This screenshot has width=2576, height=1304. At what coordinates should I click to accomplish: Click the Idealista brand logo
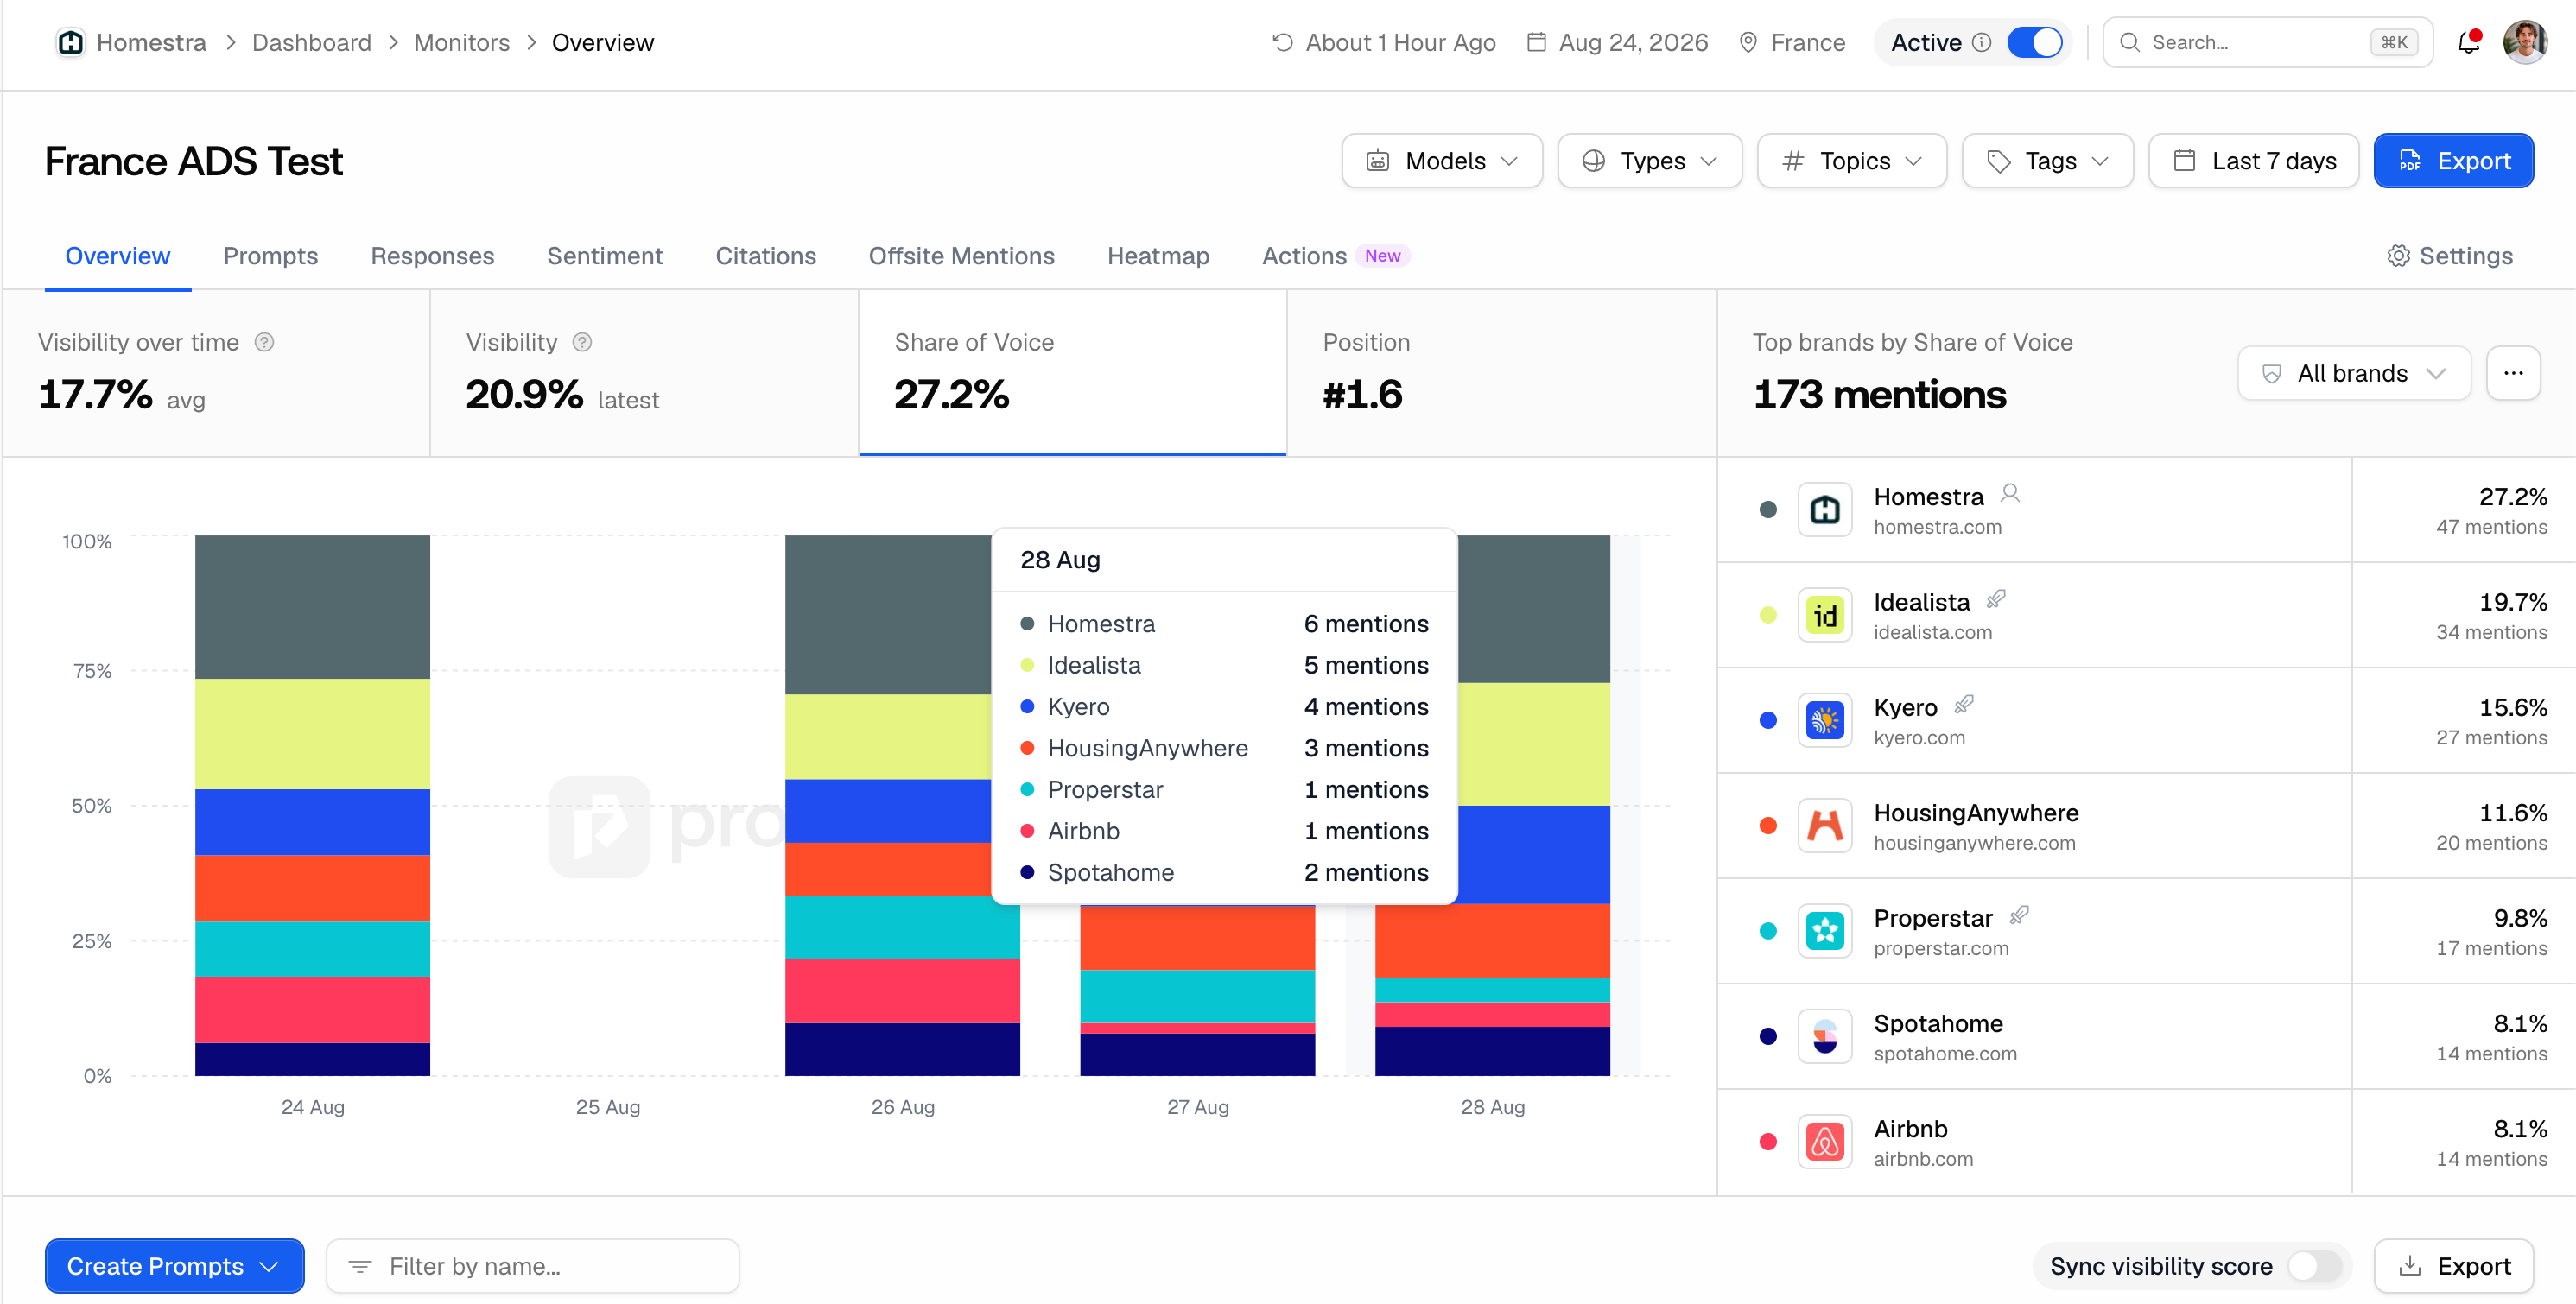click(x=1825, y=615)
